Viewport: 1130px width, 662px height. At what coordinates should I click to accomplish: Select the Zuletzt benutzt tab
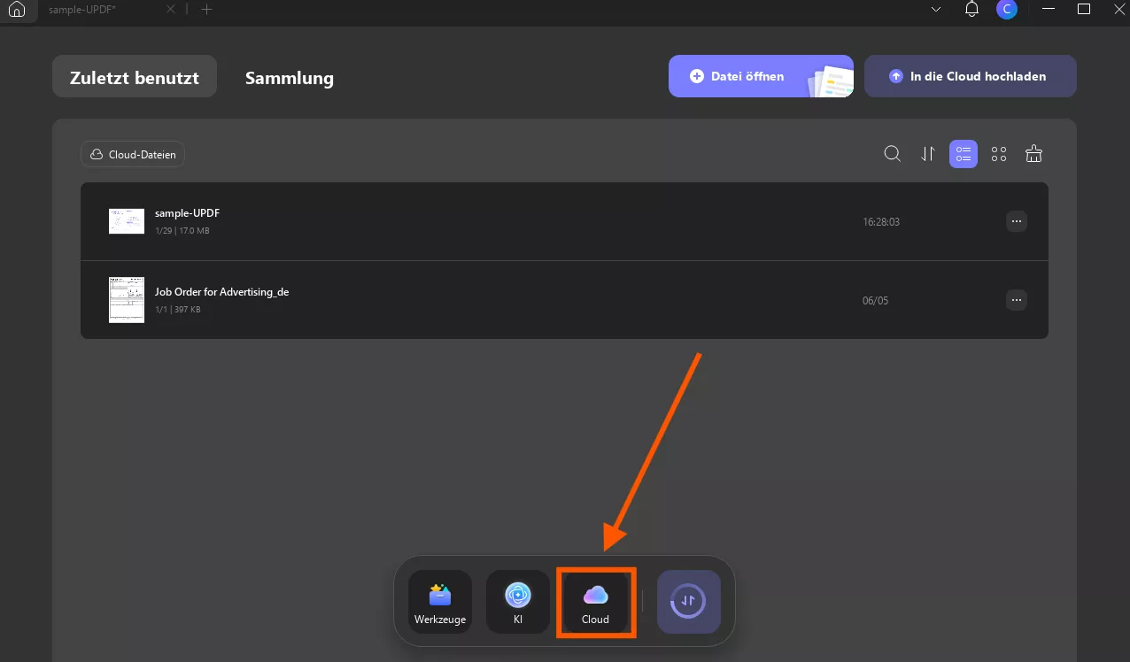pos(135,77)
